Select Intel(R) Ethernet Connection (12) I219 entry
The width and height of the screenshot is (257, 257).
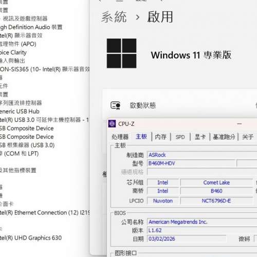point(45,212)
